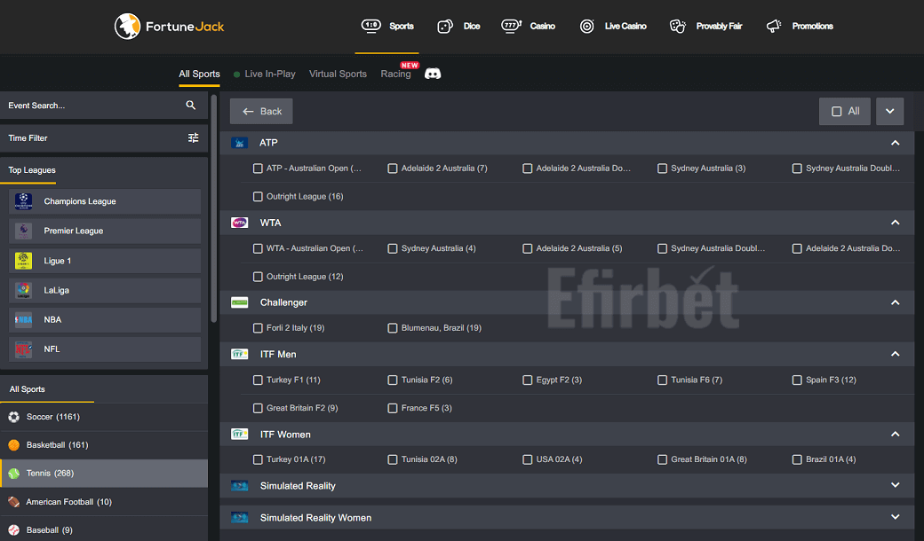Open the Discord icon link
This screenshot has height=541, width=924.
point(433,74)
